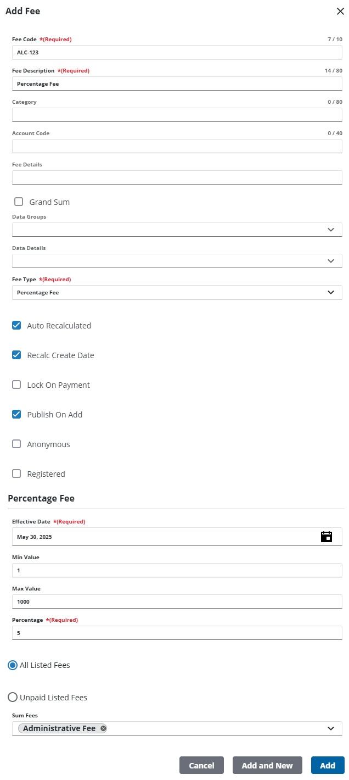349x780 pixels.
Task: Select the Unpaid Listed Fees option
Action: pos(13,697)
